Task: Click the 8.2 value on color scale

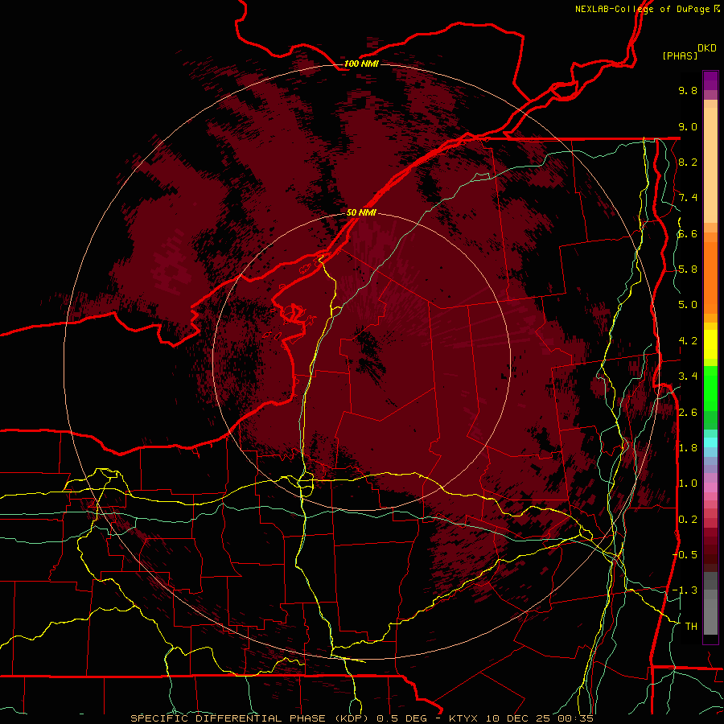Action: [688, 162]
